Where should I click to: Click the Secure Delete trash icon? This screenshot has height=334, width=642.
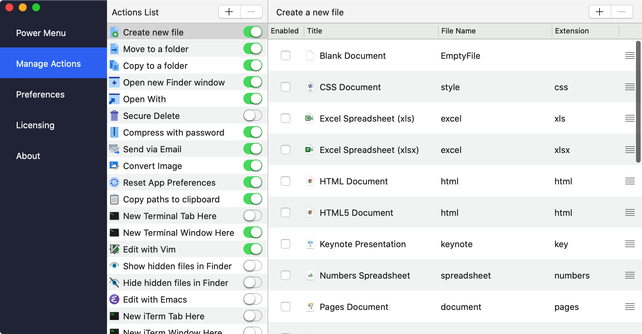114,116
